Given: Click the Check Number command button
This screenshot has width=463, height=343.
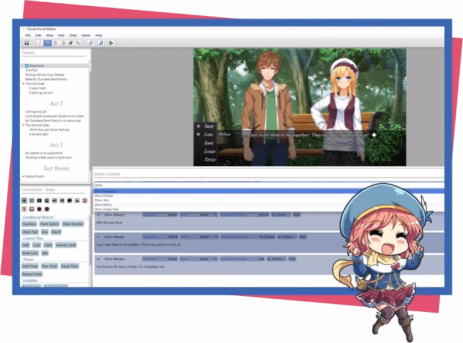Looking at the screenshot, I should point(73,224).
